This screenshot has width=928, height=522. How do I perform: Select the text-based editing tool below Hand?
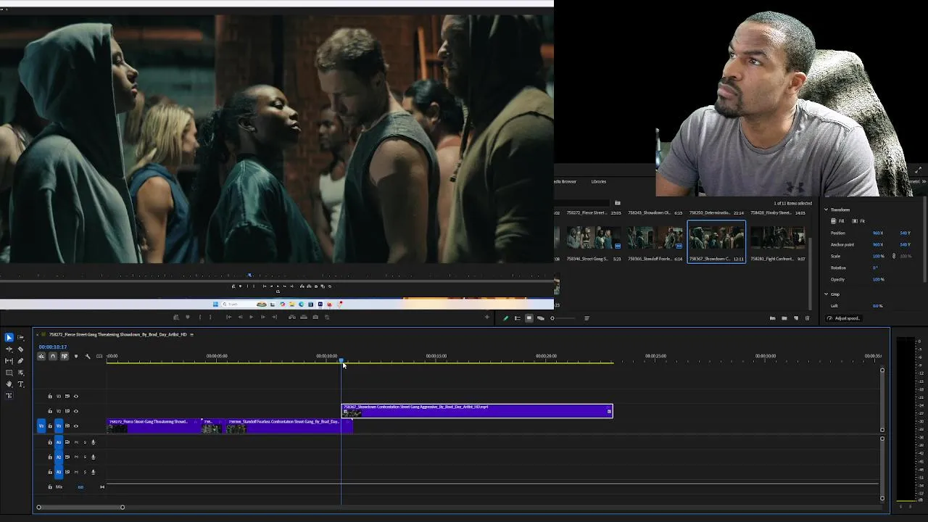click(9, 396)
